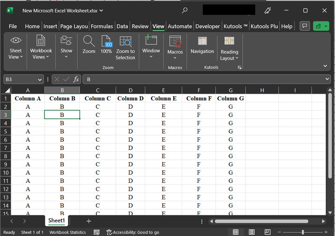Switch to Page Layout view in status bar
The width and height of the screenshot is (335, 236).
tap(252, 232)
